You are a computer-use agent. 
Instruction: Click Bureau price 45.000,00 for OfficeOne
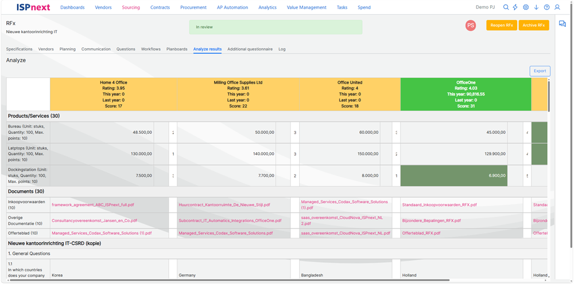point(495,132)
